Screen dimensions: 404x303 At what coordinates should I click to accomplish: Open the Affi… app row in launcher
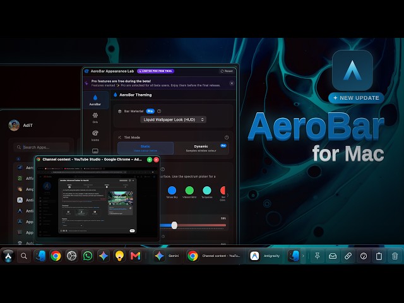click(25, 178)
